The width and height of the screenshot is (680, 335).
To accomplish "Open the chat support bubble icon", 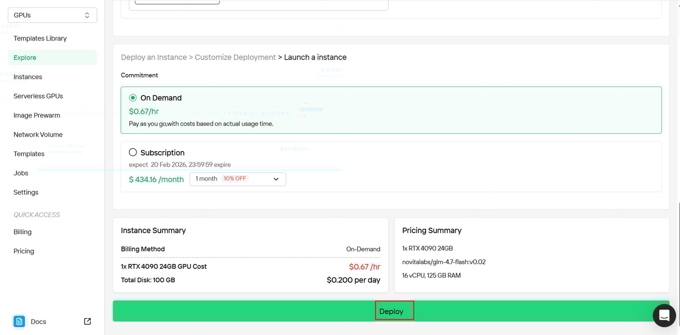I will pyautogui.click(x=664, y=315).
